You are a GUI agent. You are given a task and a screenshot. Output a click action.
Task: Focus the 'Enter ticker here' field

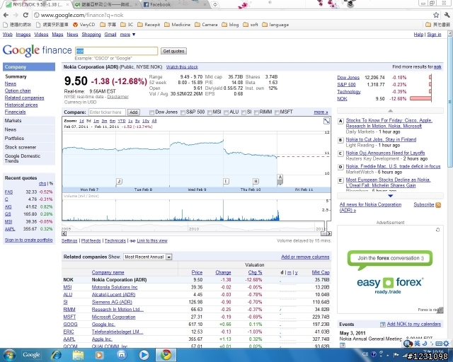107,112
